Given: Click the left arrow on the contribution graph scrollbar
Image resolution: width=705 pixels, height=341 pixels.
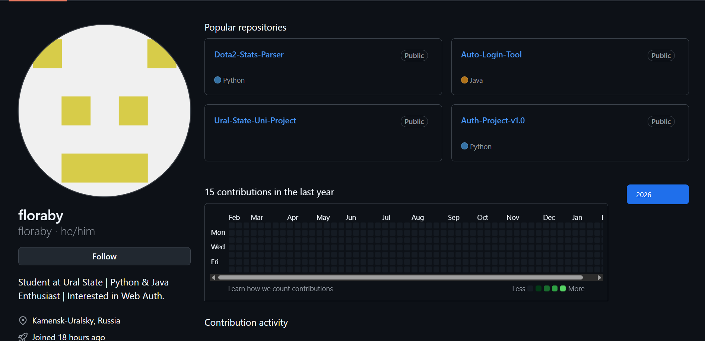Looking at the screenshot, I should click(x=213, y=277).
